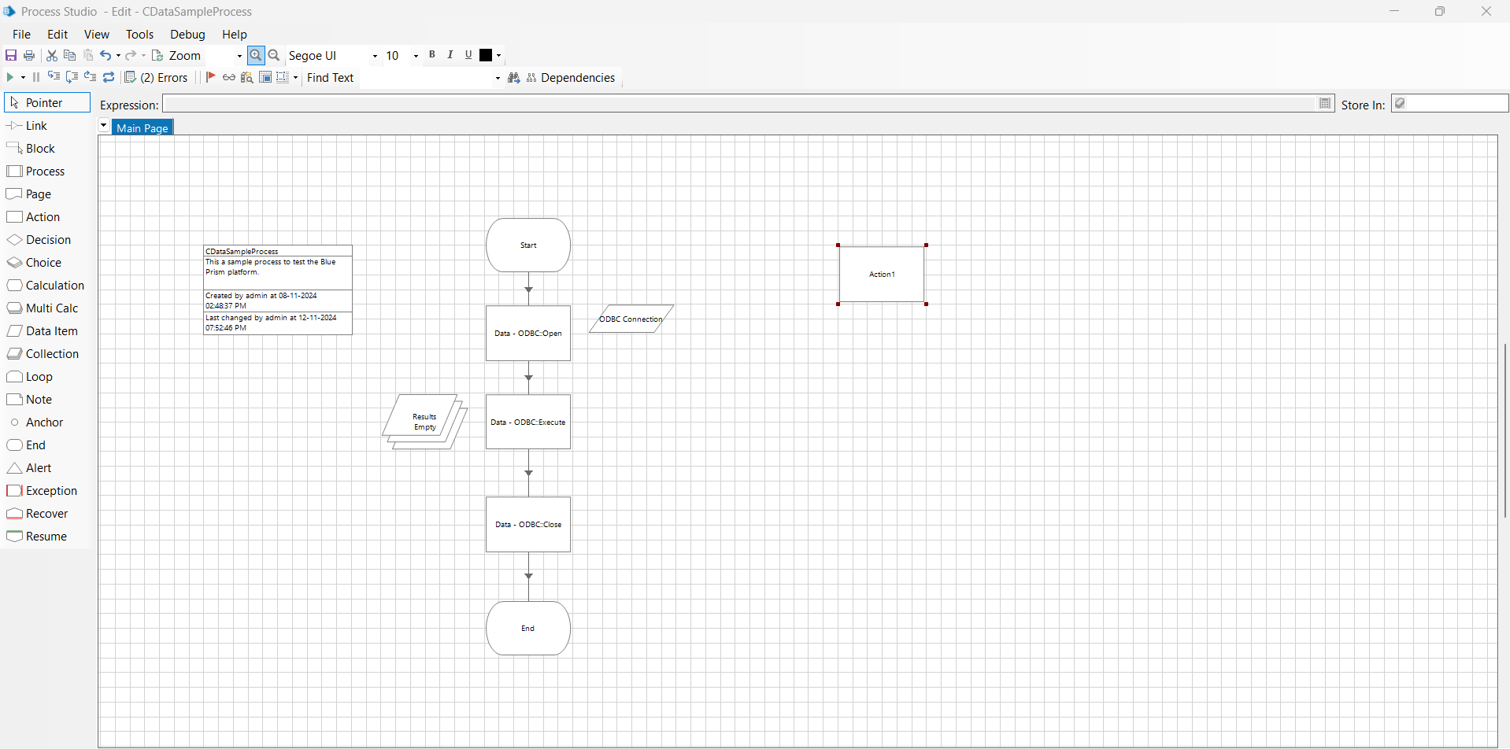The width and height of the screenshot is (1510, 749).
Task: Click the Cut scissors icon
Action: [x=52, y=55]
